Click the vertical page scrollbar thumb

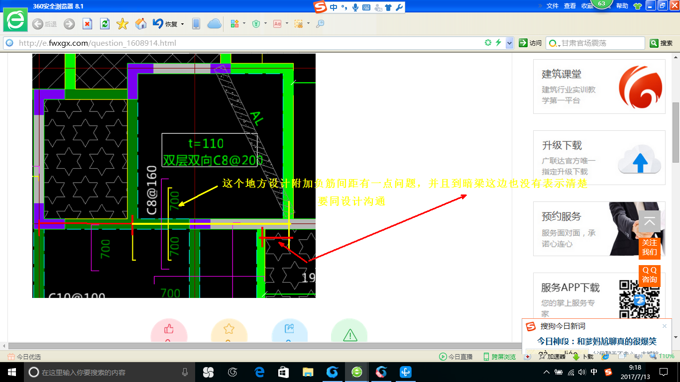pyautogui.click(x=676, y=133)
